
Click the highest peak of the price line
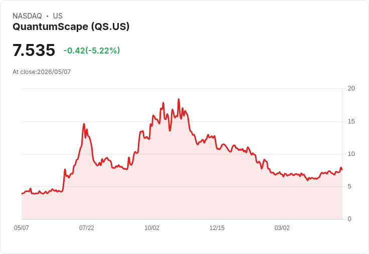click(x=178, y=99)
